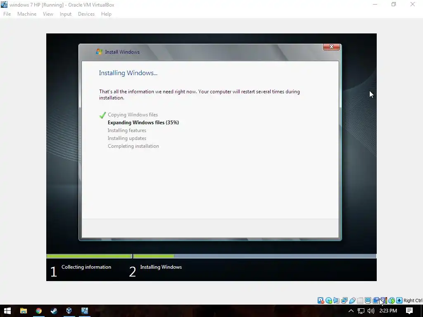Click the VirtualBox icon in the title bar
Image resolution: width=423 pixels, height=317 pixels.
click(4, 5)
